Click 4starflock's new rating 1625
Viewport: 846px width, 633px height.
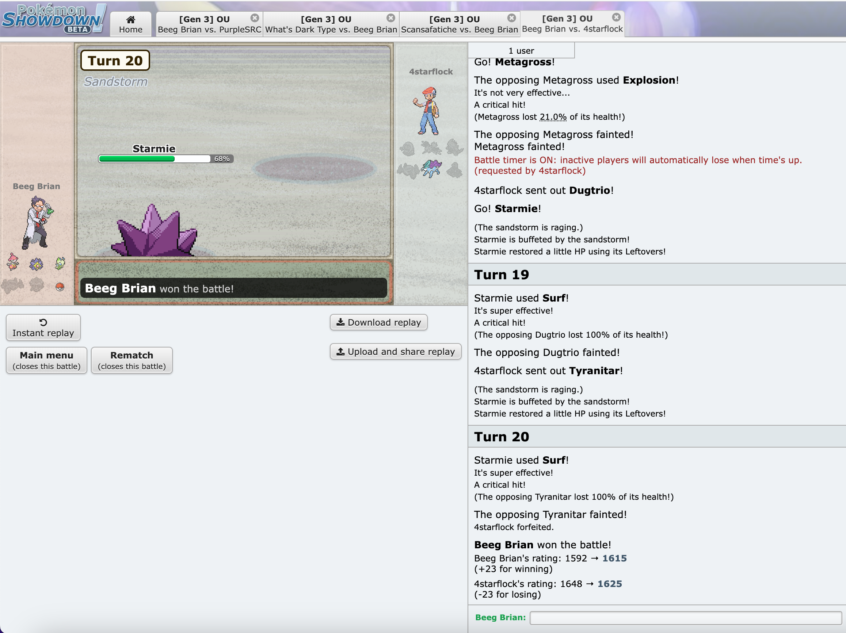click(610, 584)
